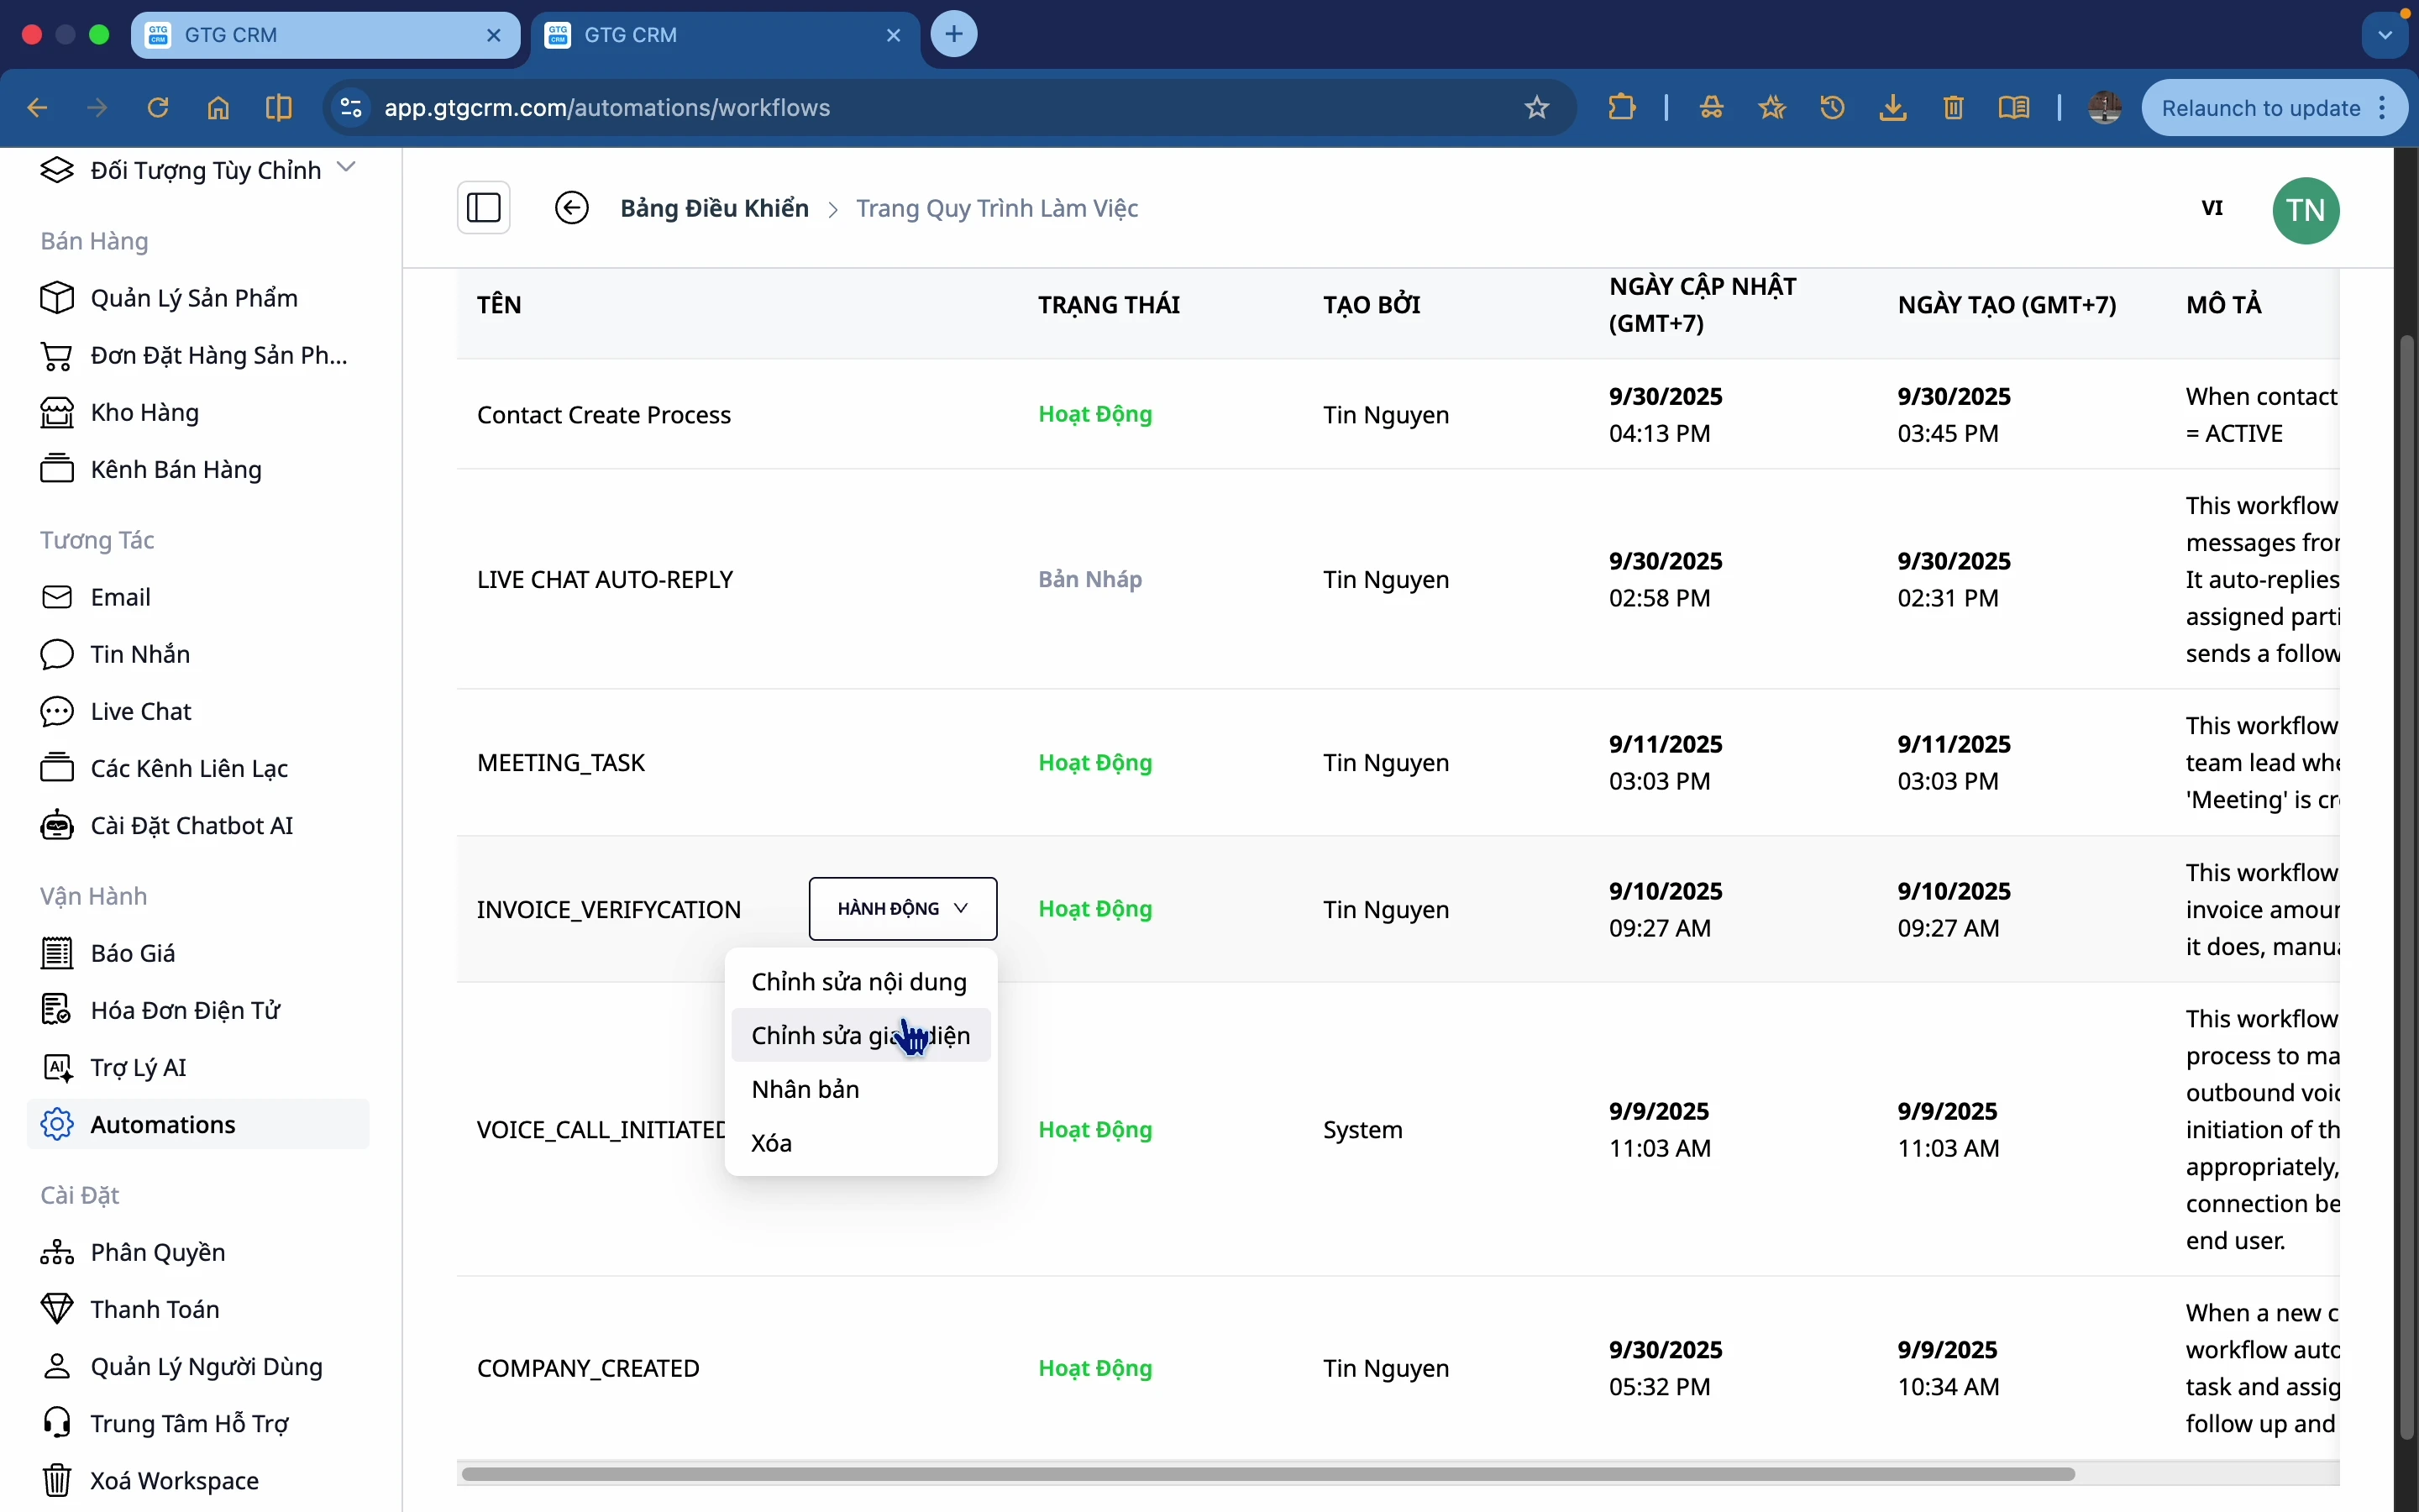The width and height of the screenshot is (2419, 1512).
Task: Open Xoá Workspace trash icon
Action: (57, 1480)
